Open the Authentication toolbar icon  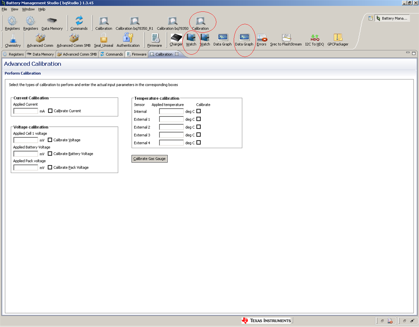(x=128, y=40)
